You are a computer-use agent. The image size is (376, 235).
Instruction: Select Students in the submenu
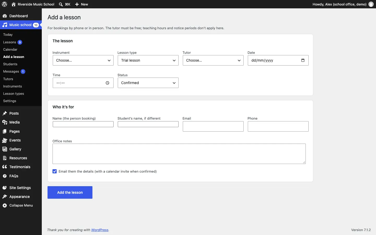click(x=10, y=64)
